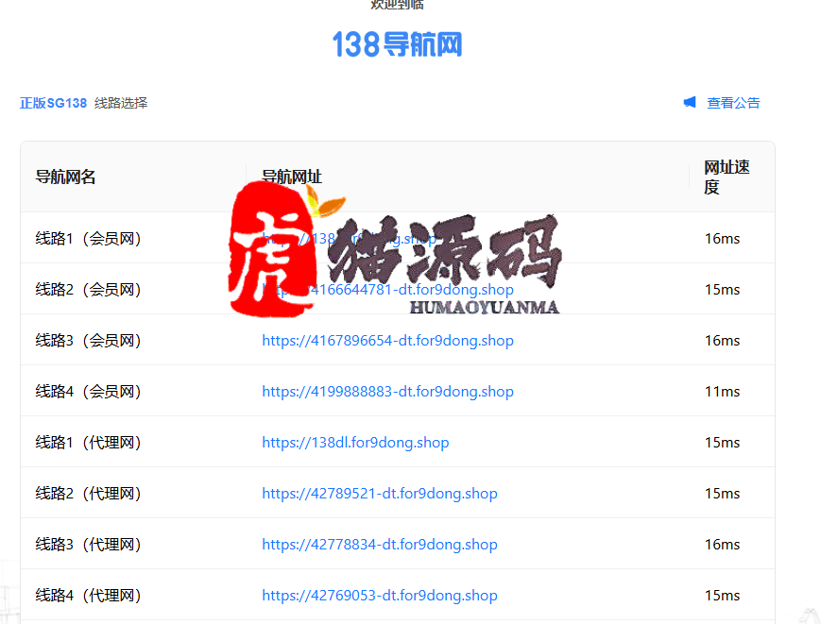Open the 4199888883-dt.for9dong.shop link
Viewport: 821px width, 624px height.
[x=387, y=391]
